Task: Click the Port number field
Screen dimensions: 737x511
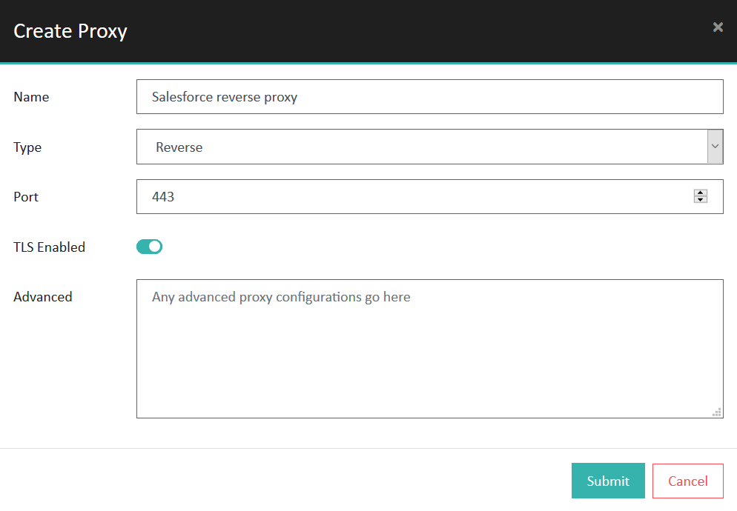Action: pyautogui.click(x=429, y=196)
